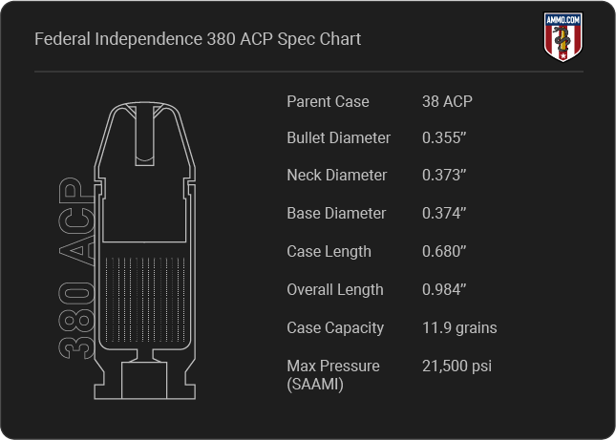This screenshot has width=616, height=440.
Task: Click the 380 ACP cartridge diagram
Action: point(144,250)
